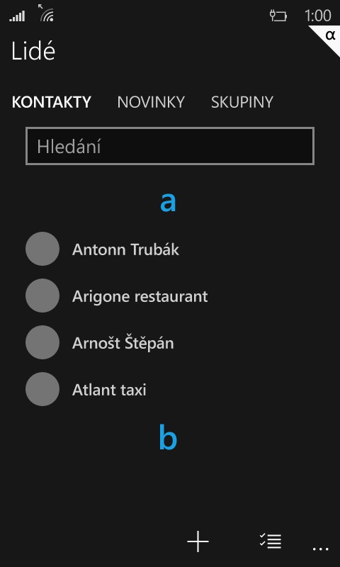Focus the Hledání search field

[x=170, y=146]
